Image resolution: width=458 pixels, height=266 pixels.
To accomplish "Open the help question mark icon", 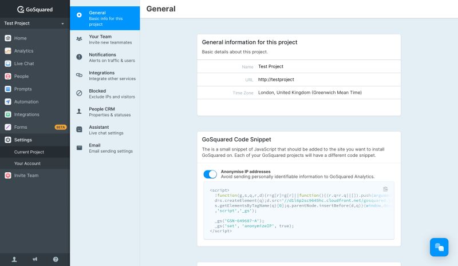I will coord(56,259).
